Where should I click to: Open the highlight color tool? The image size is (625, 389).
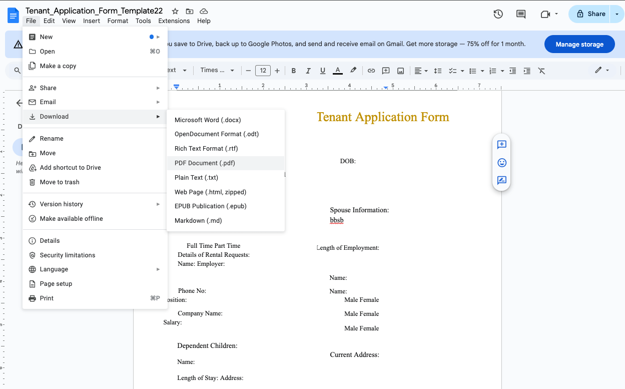(353, 71)
